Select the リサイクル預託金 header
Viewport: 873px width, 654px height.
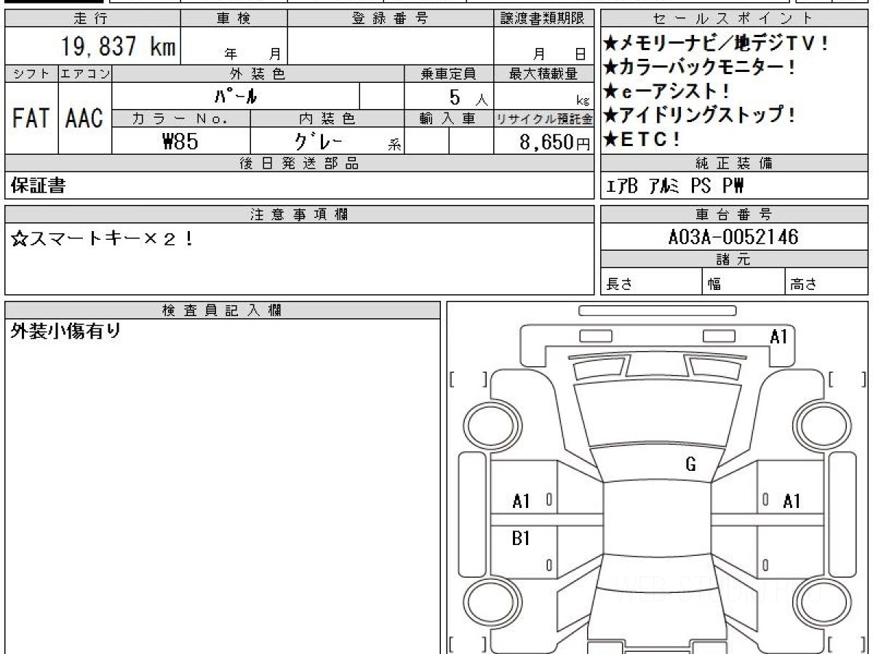(x=544, y=118)
